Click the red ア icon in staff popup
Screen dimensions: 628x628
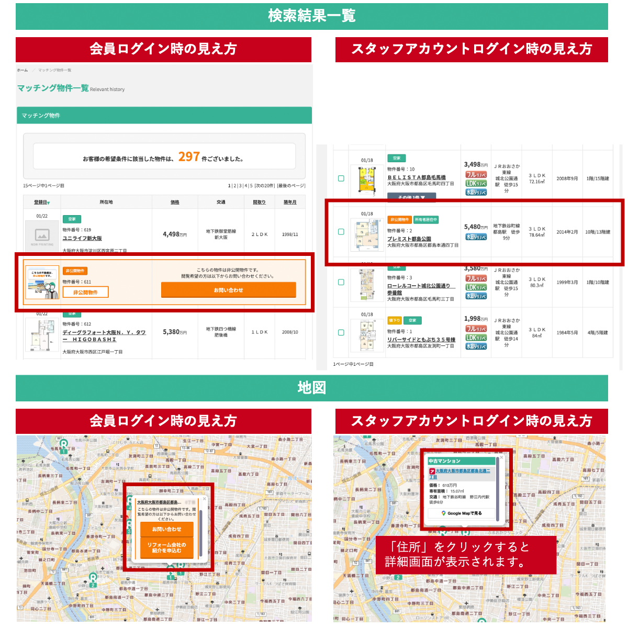coord(432,472)
